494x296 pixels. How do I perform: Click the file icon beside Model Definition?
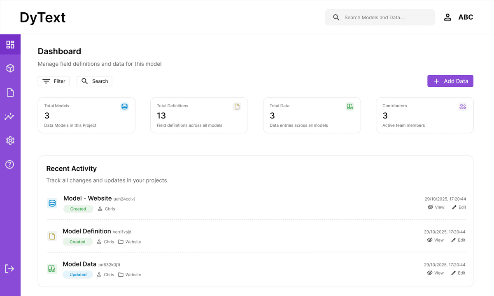[x=52, y=236]
